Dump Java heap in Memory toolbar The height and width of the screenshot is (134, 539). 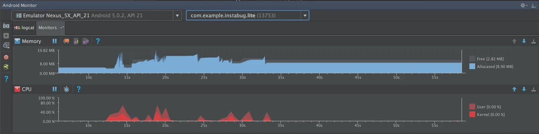click(x=76, y=41)
